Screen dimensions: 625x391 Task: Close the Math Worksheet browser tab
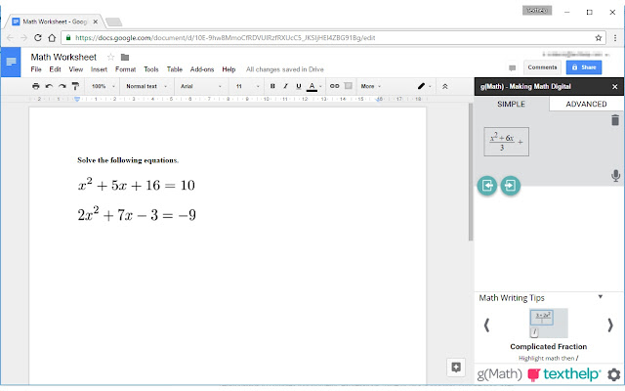tap(96, 22)
